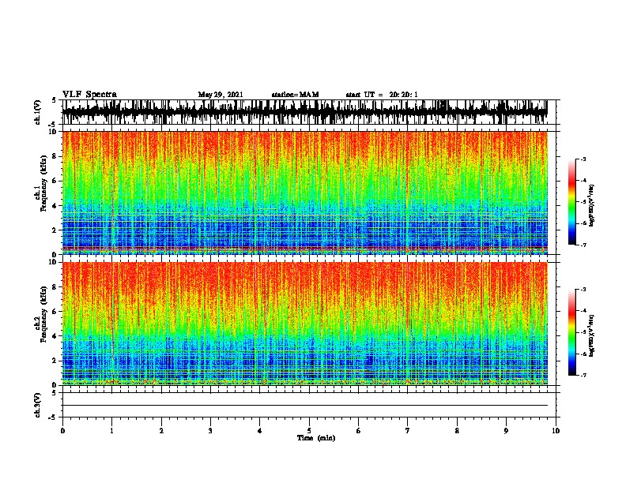626x483 pixels.
Task: Click the ch.2 spectrogram color scale bar
Action: pyautogui.click(x=571, y=332)
